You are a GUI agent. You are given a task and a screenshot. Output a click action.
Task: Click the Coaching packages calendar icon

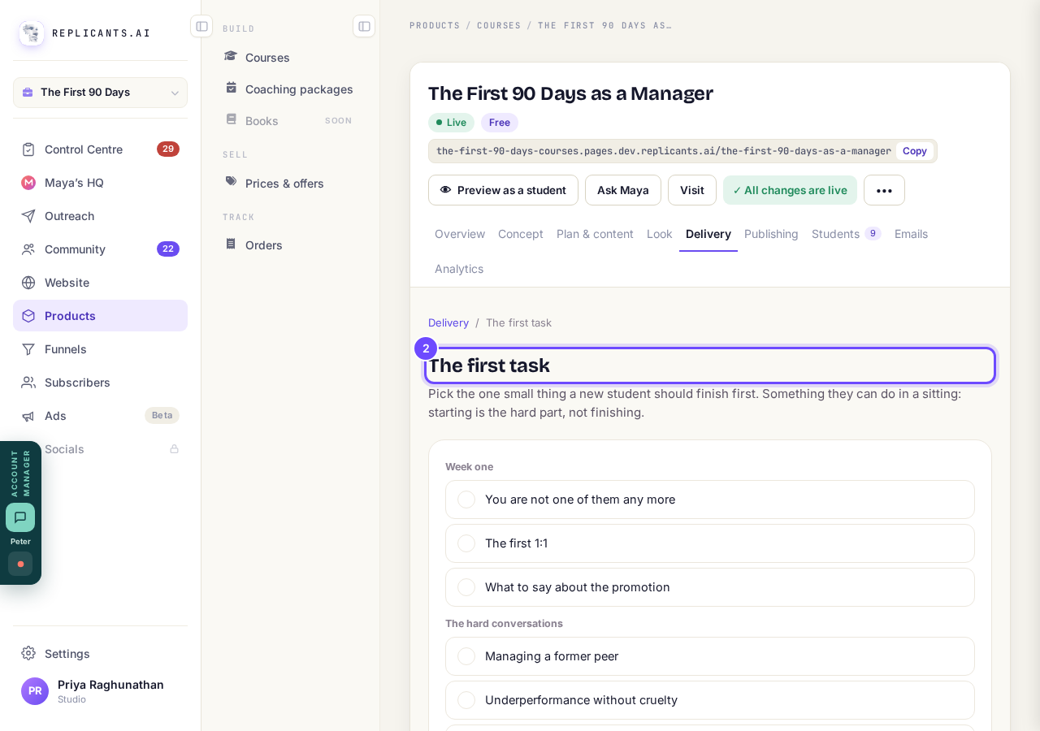232,89
